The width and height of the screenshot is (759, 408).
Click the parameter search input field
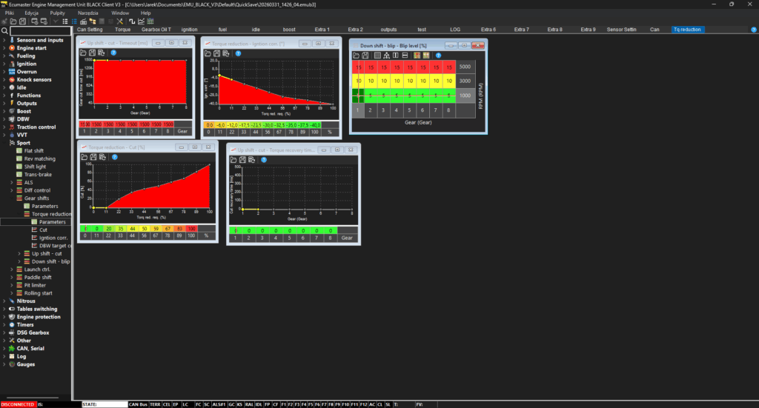coord(40,31)
